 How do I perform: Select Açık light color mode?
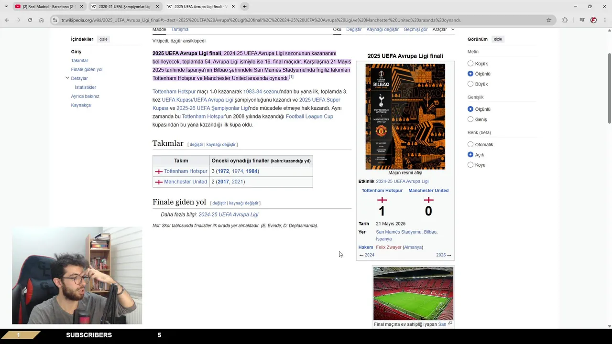[470, 155]
